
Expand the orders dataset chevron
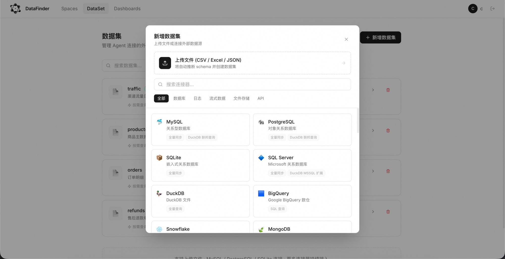point(373,171)
